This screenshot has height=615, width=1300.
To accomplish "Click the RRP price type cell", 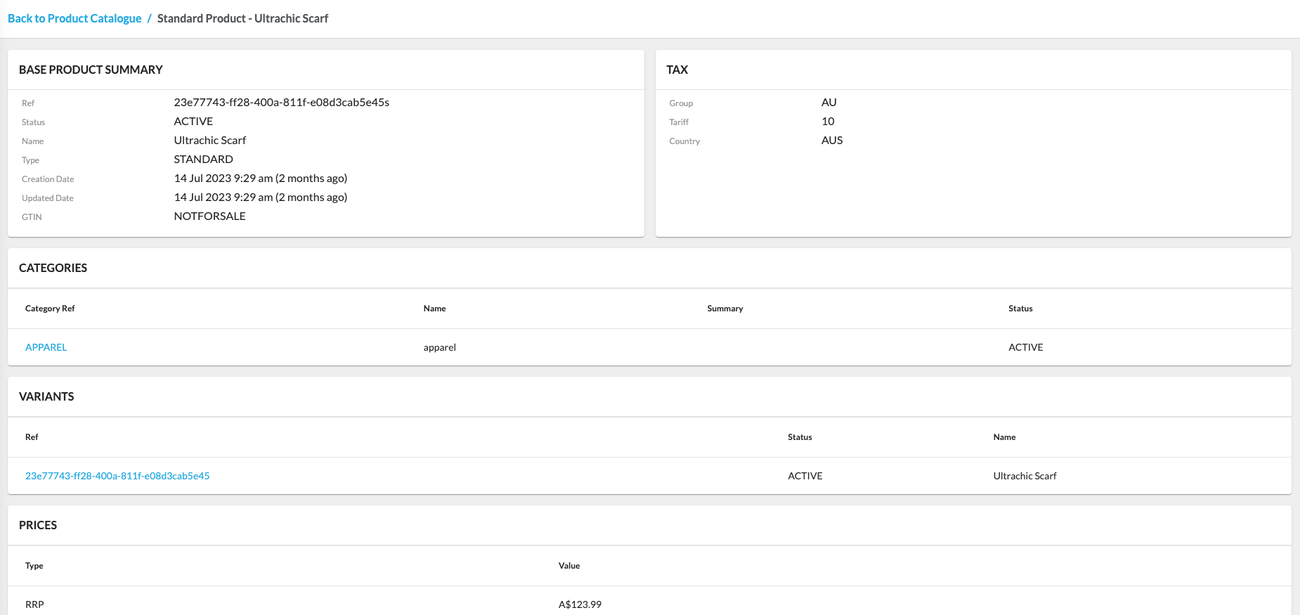I will tap(34, 604).
